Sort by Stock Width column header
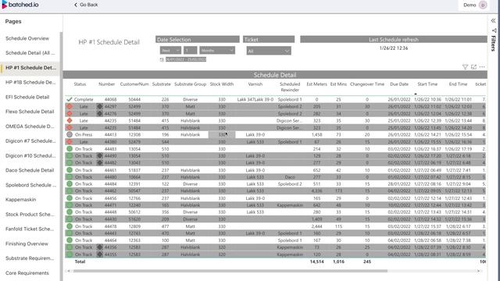Screen dimensions: 500x281 point(222,84)
